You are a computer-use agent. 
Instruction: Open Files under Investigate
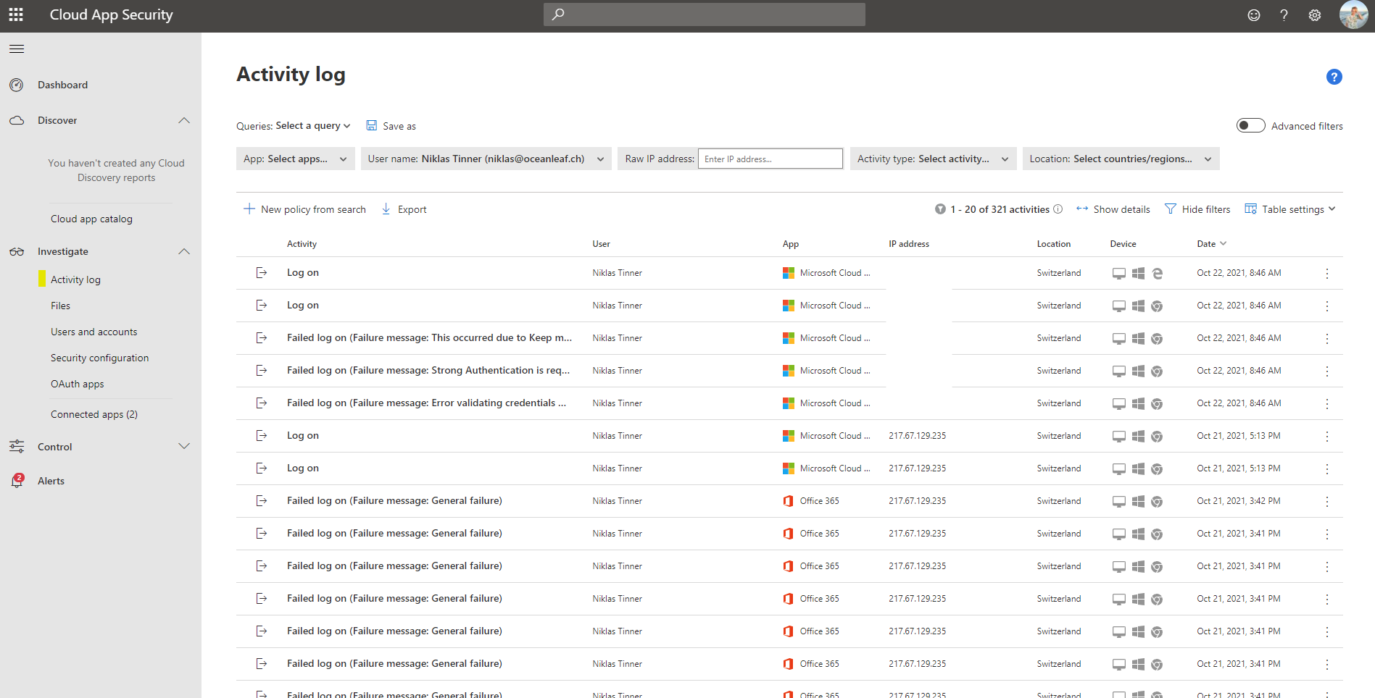[60, 306]
